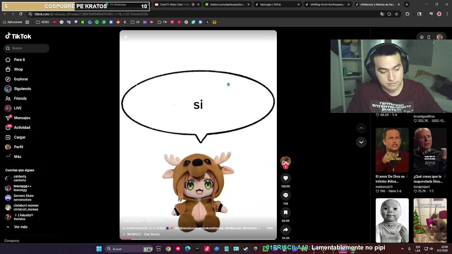The image size is (452, 254).
Task: Go to previous video with up chevron
Action: (361, 128)
